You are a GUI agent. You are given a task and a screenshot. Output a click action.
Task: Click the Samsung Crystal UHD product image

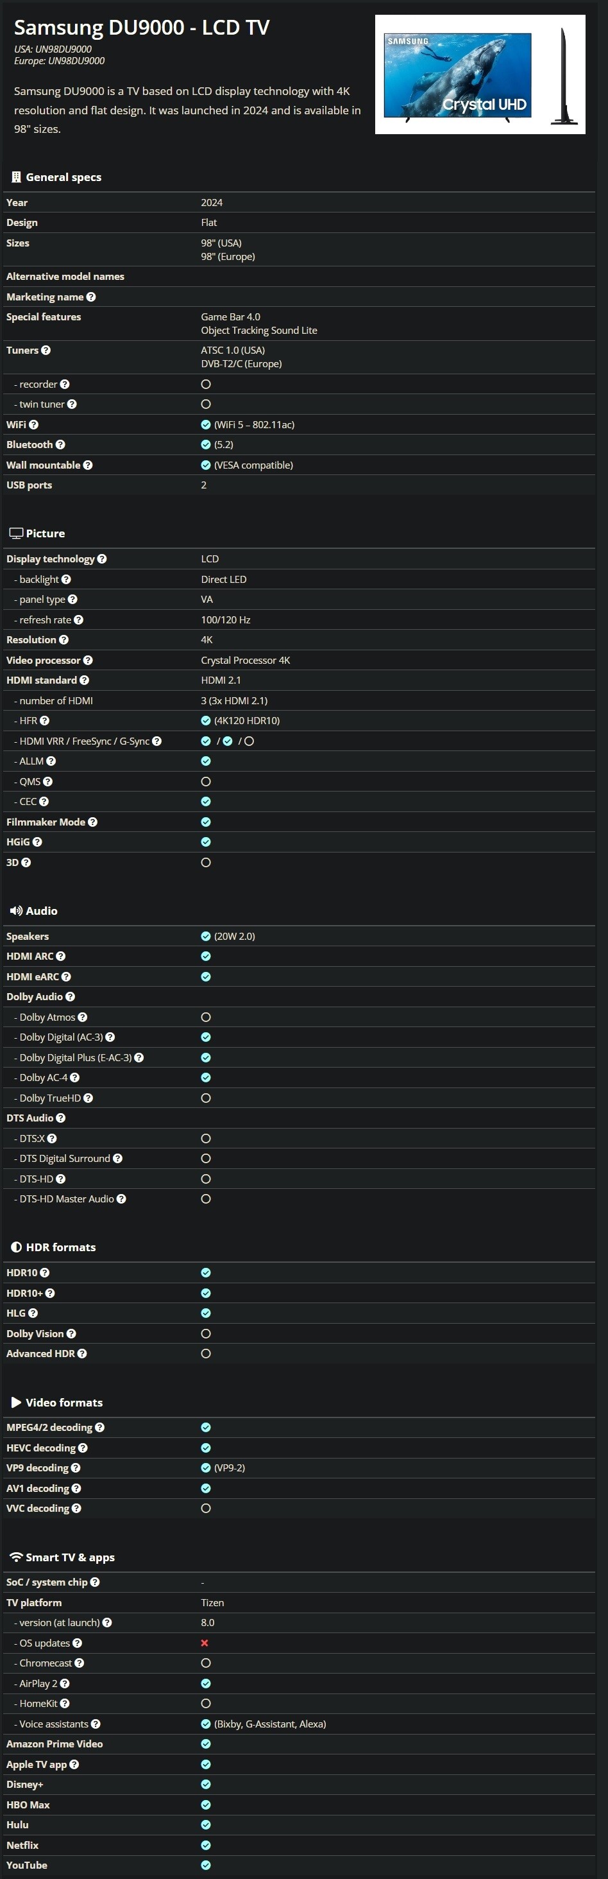click(480, 74)
